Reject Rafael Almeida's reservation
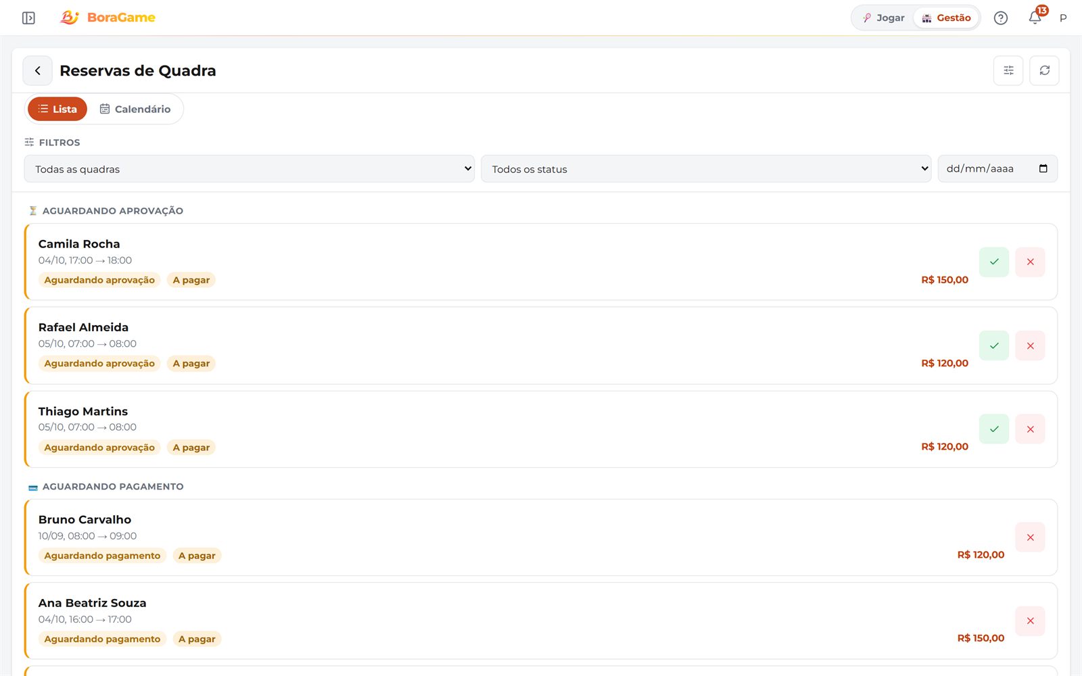 (1030, 345)
